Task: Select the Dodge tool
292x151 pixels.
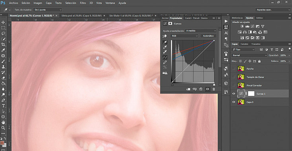Action: [3, 95]
